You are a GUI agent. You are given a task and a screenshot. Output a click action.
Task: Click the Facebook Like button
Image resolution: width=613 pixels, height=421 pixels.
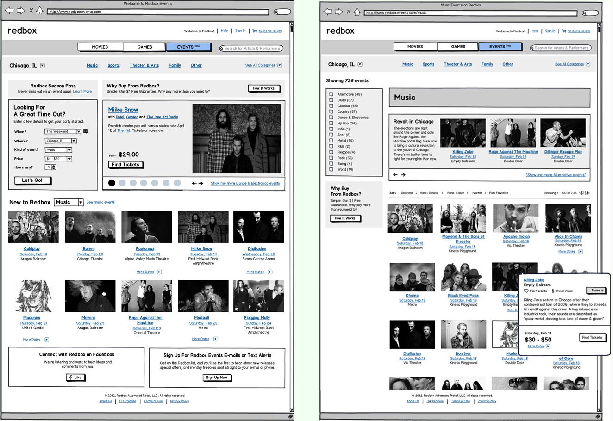(x=75, y=378)
